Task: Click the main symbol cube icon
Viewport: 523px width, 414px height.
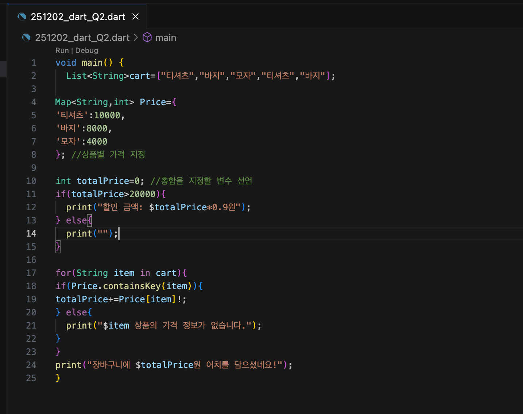Action: coord(147,38)
